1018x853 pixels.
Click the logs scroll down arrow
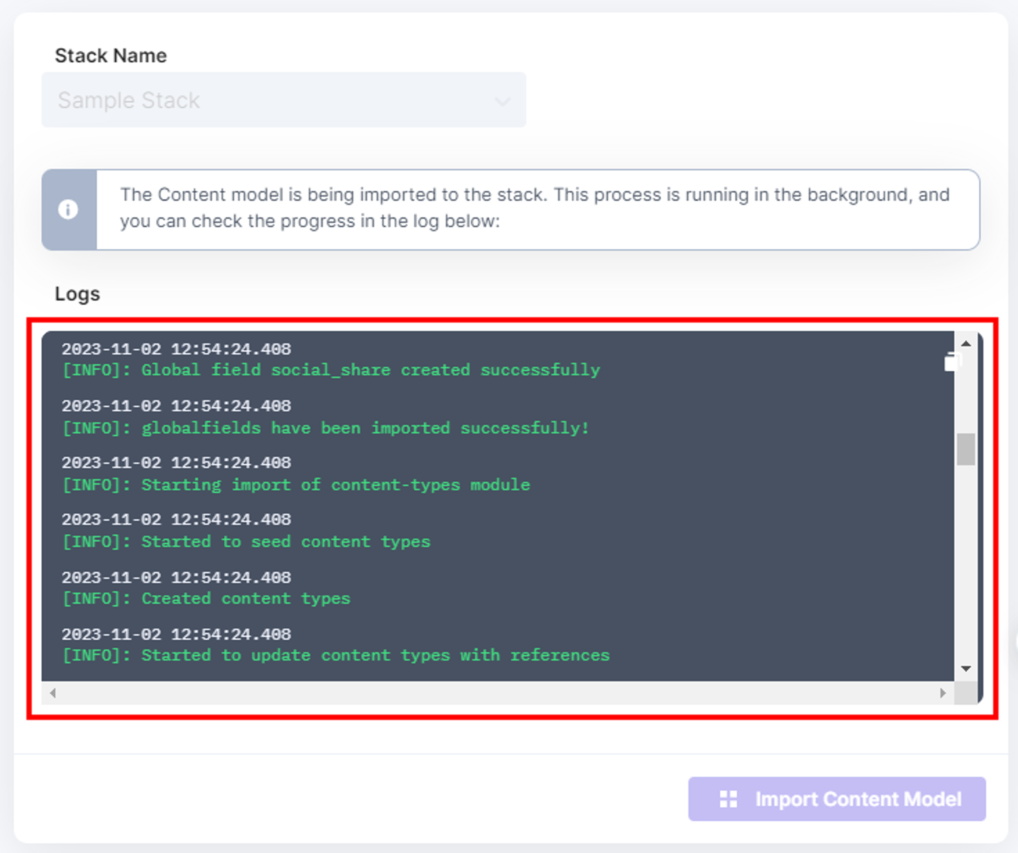966,669
